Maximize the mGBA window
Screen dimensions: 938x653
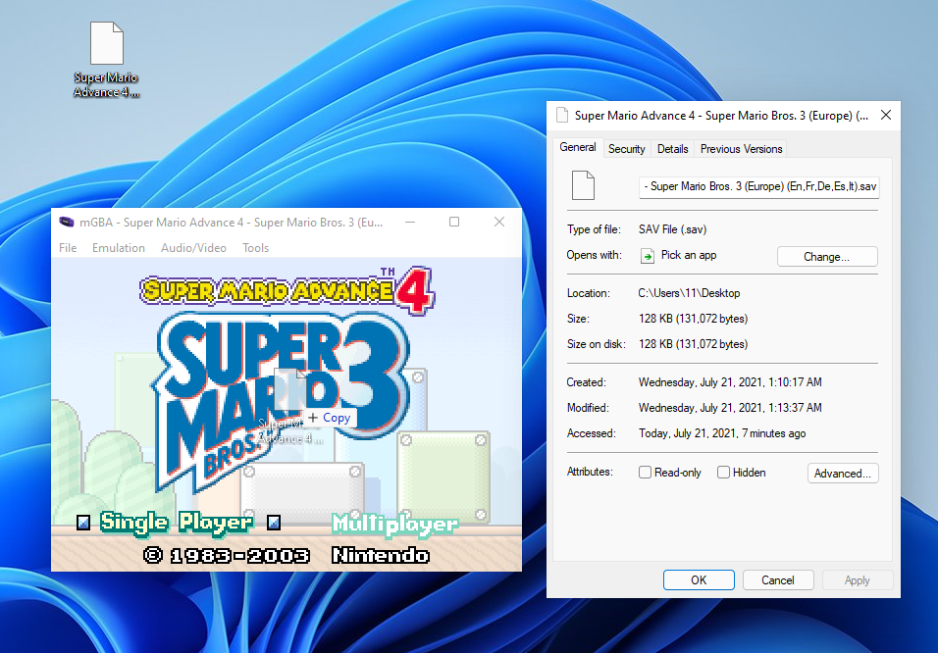coord(454,222)
